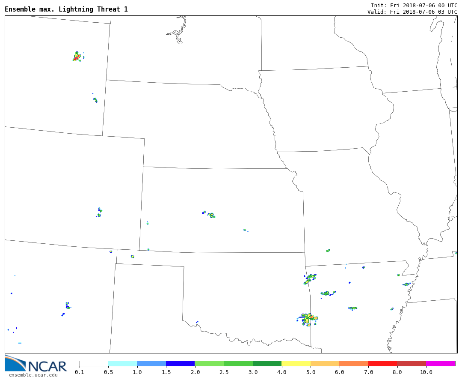This screenshot has width=462, height=380.
Task: Click the dark blue 1.5 to 2.0 swatch
Action: coord(180,363)
